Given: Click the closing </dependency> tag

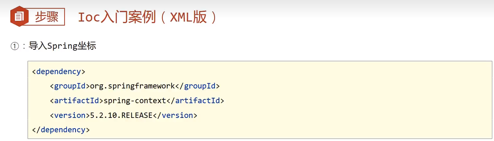Looking at the screenshot, I should coord(61,130).
